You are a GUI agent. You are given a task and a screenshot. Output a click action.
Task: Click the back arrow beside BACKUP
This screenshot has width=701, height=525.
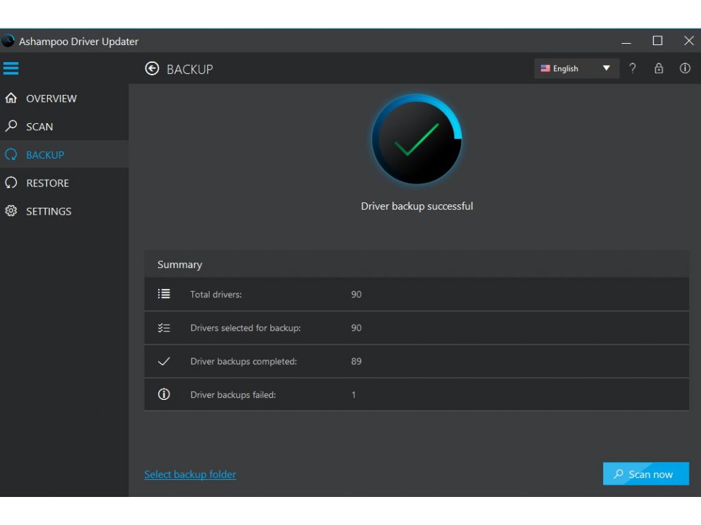[x=152, y=68]
